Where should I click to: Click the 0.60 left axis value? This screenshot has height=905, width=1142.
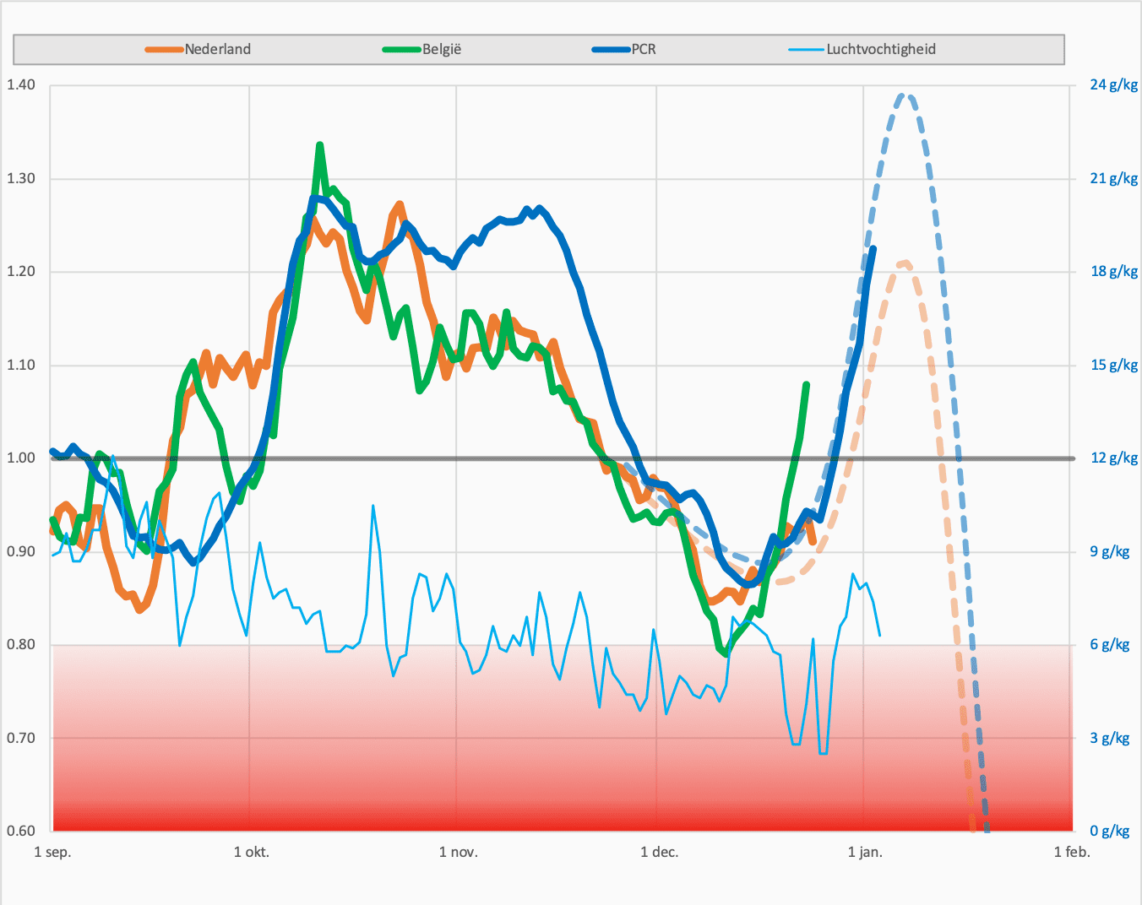[x=21, y=831]
